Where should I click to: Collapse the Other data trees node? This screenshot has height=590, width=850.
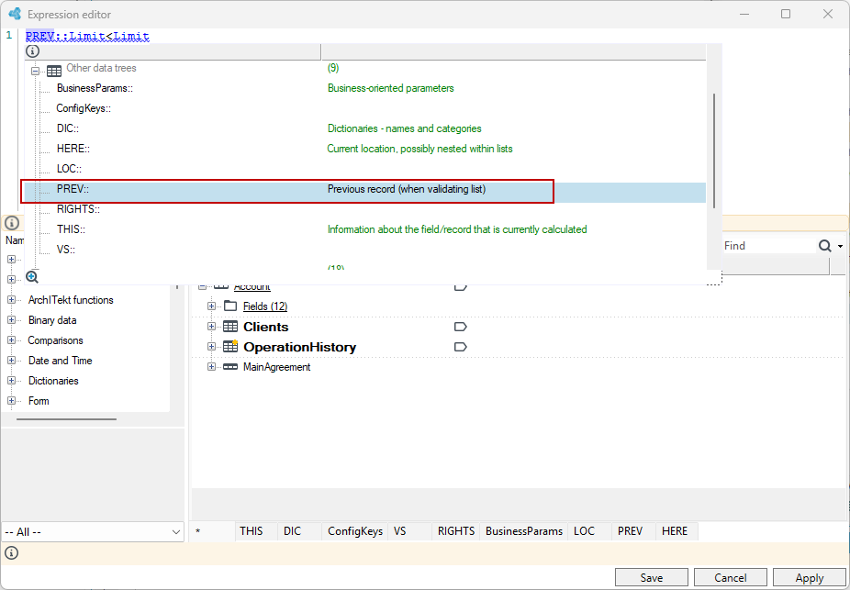tap(36, 71)
